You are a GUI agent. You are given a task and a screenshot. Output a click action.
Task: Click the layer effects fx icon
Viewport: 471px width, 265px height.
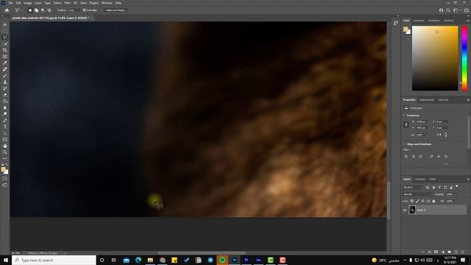pyautogui.click(x=430, y=252)
